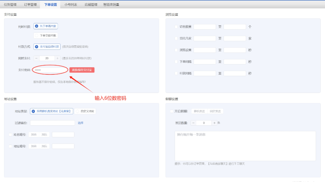Choose 自定义地址 address type
The height and width of the screenshot is (182, 325).
[x=85, y=111]
